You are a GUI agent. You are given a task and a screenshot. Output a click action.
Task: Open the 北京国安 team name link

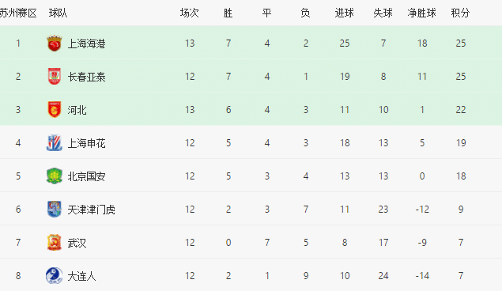click(86, 176)
